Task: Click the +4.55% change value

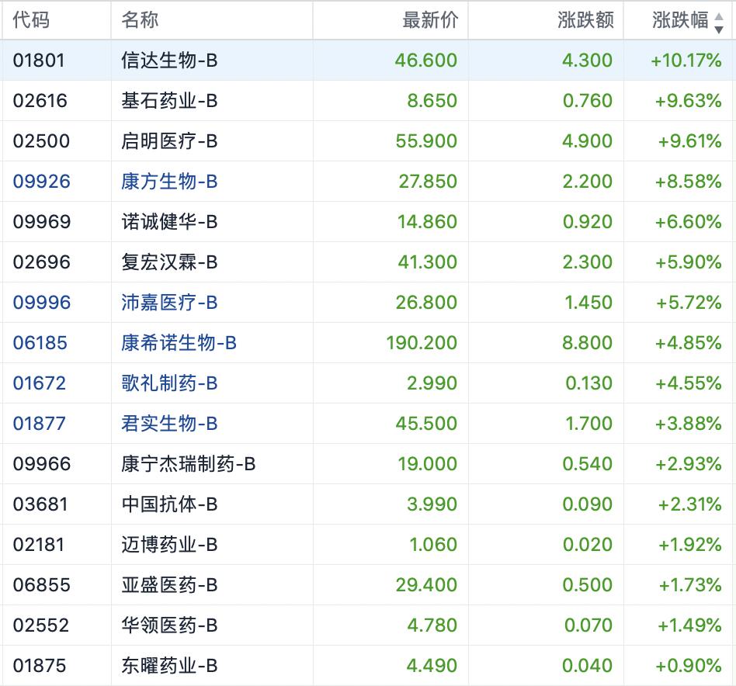Action: point(689,383)
